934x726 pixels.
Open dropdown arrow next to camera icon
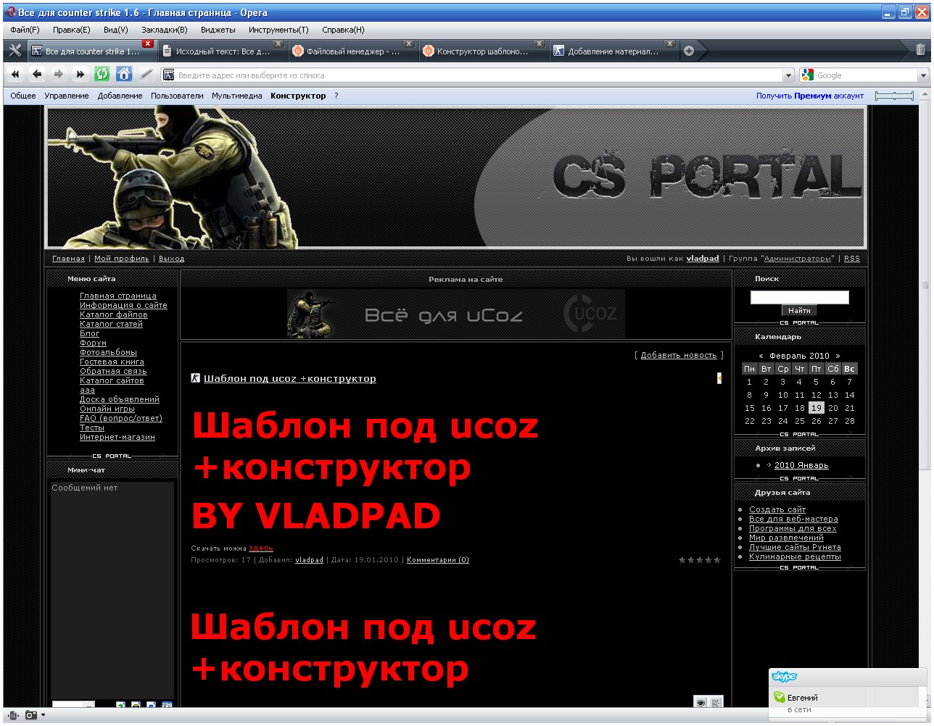pyautogui.click(x=43, y=715)
